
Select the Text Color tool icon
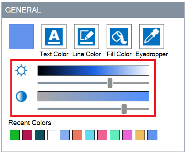54,37
